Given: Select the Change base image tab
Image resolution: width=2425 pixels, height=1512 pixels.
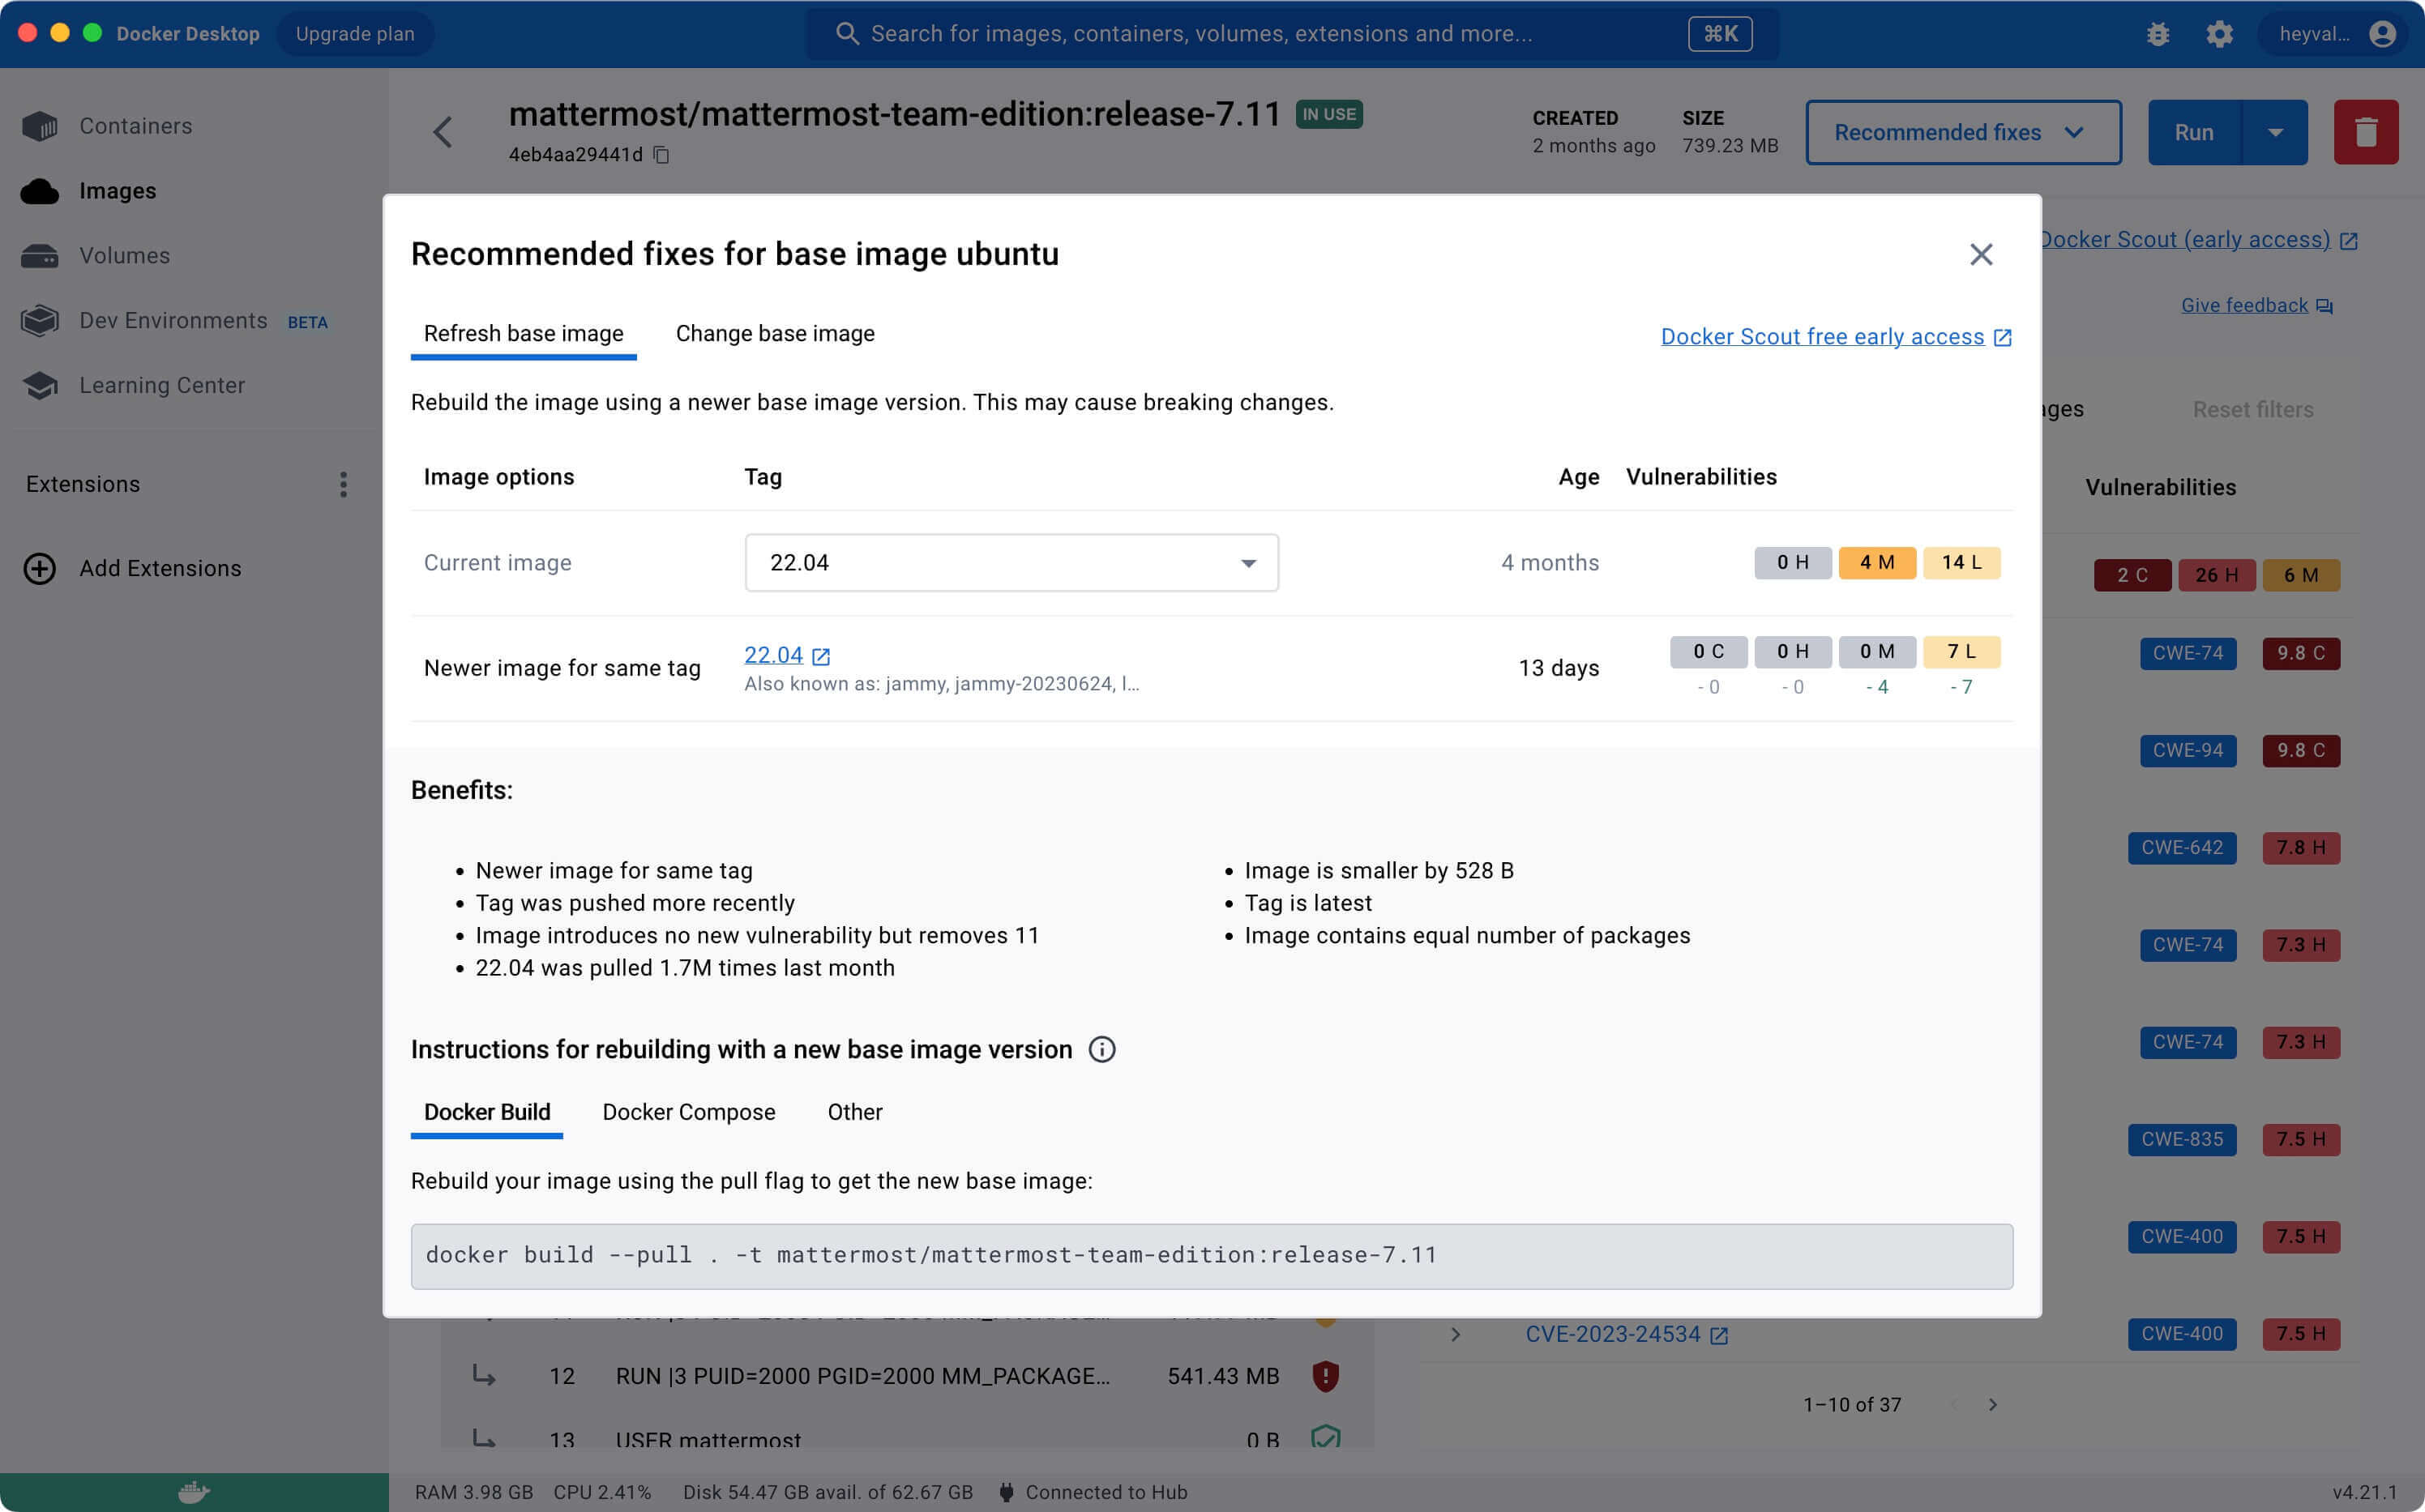Looking at the screenshot, I should [775, 333].
